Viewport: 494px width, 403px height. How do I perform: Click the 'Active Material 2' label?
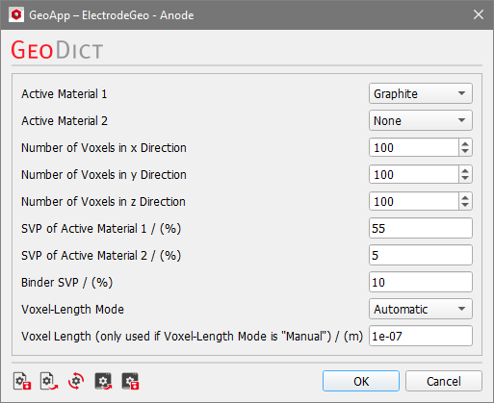coord(65,121)
